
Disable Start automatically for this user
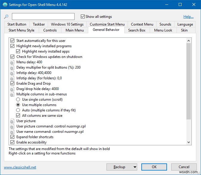[x=12, y=41]
